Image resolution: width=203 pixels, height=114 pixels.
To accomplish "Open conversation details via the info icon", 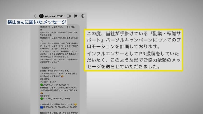I will click(x=83, y=16).
